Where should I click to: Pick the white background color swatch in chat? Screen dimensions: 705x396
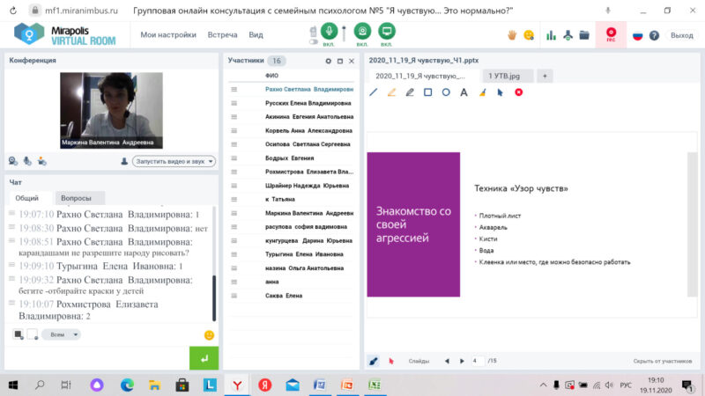pos(33,334)
